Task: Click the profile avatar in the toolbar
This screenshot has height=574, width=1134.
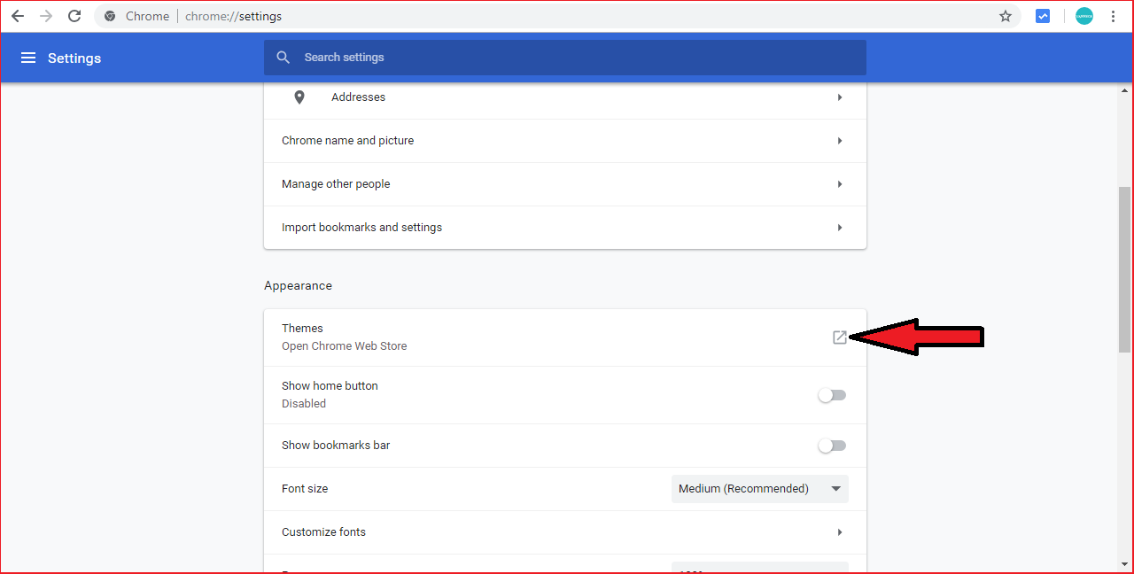Action: pyautogui.click(x=1084, y=16)
